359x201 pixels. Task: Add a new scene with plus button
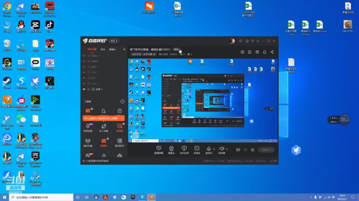coord(124,49)
